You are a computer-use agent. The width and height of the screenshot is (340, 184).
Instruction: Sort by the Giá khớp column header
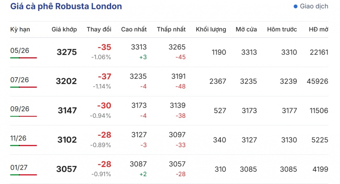coord(64,29)
